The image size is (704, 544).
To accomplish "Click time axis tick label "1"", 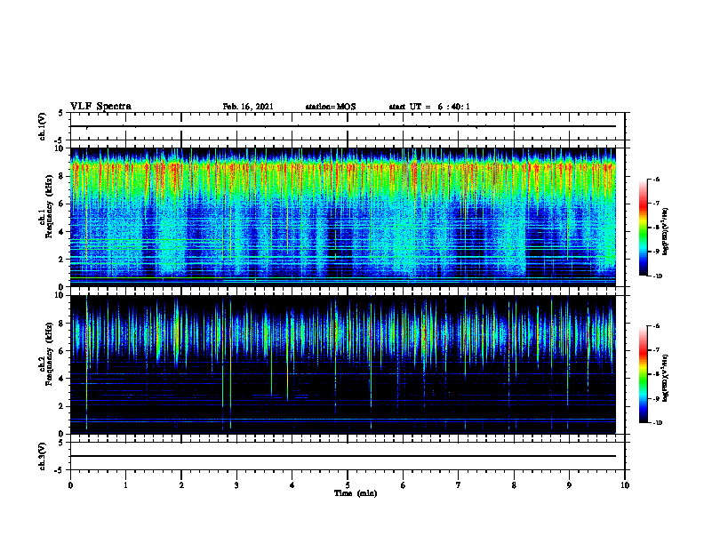I will 125,485.
